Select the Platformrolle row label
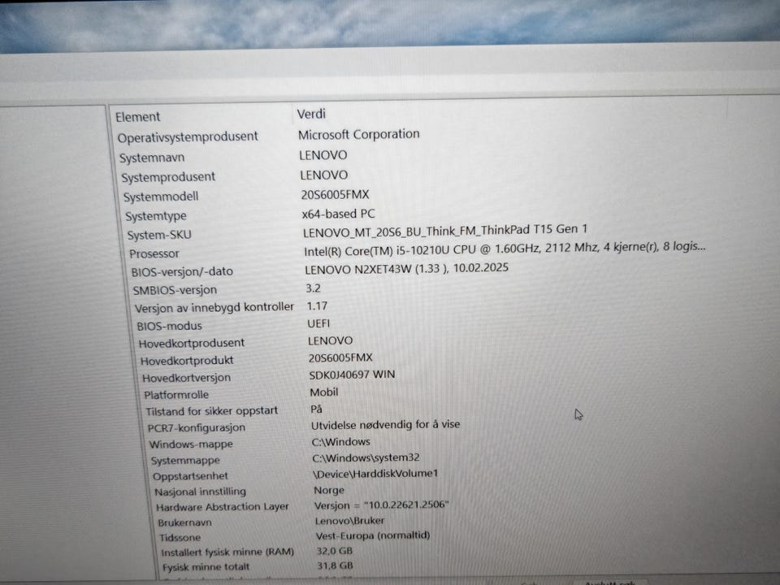This screenshot has height=585, width=780. point(176,395)
